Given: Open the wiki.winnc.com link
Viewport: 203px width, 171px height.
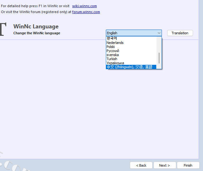Looking at the screenshot, I should pyautogui.click(x=84, y=6).
